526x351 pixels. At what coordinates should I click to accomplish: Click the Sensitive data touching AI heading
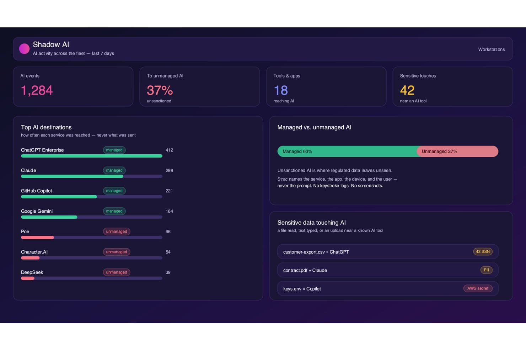click(x=311, y=223)
